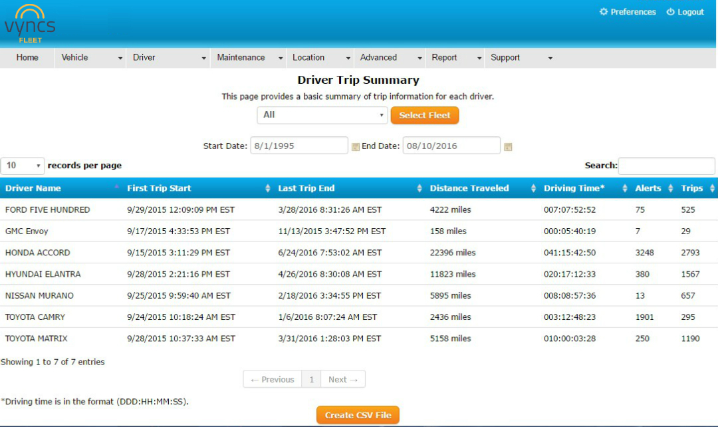Click the 22396 miles distance cell
718x427 pixels.
[x=453, y=253]
